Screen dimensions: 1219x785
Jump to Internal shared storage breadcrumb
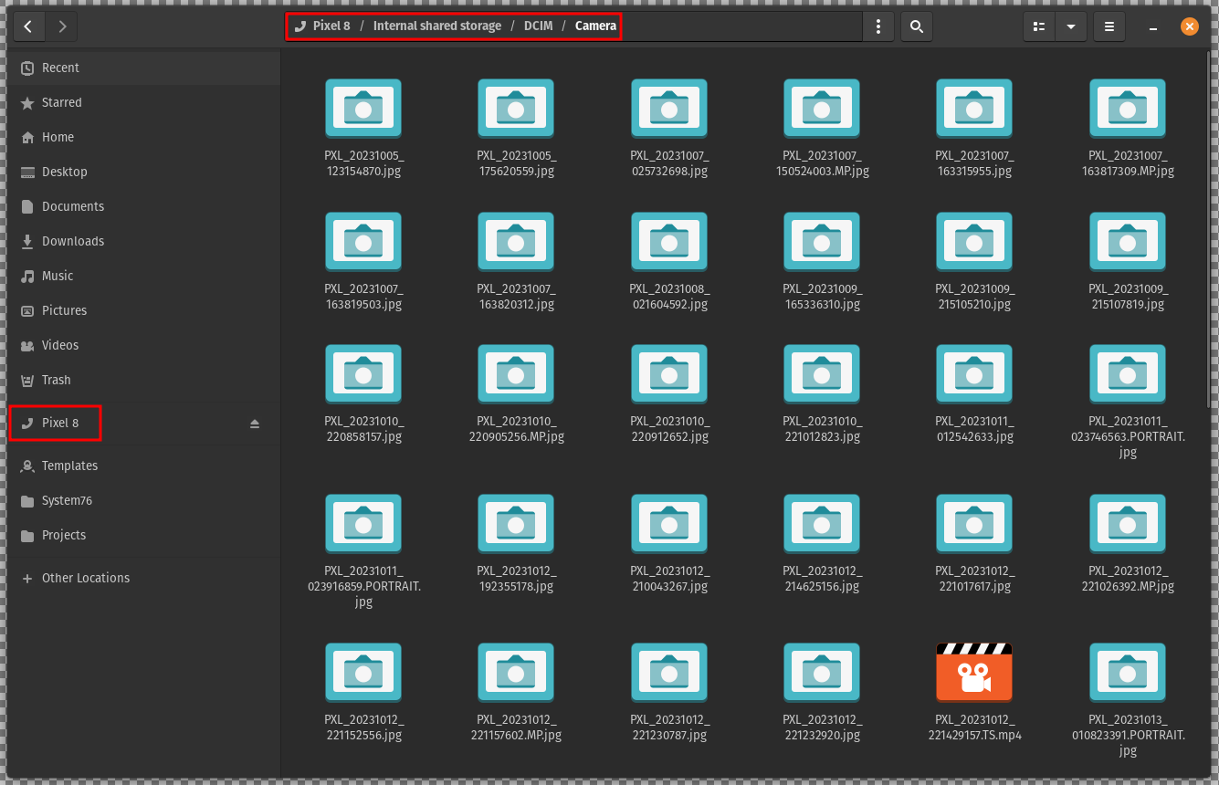436,26
